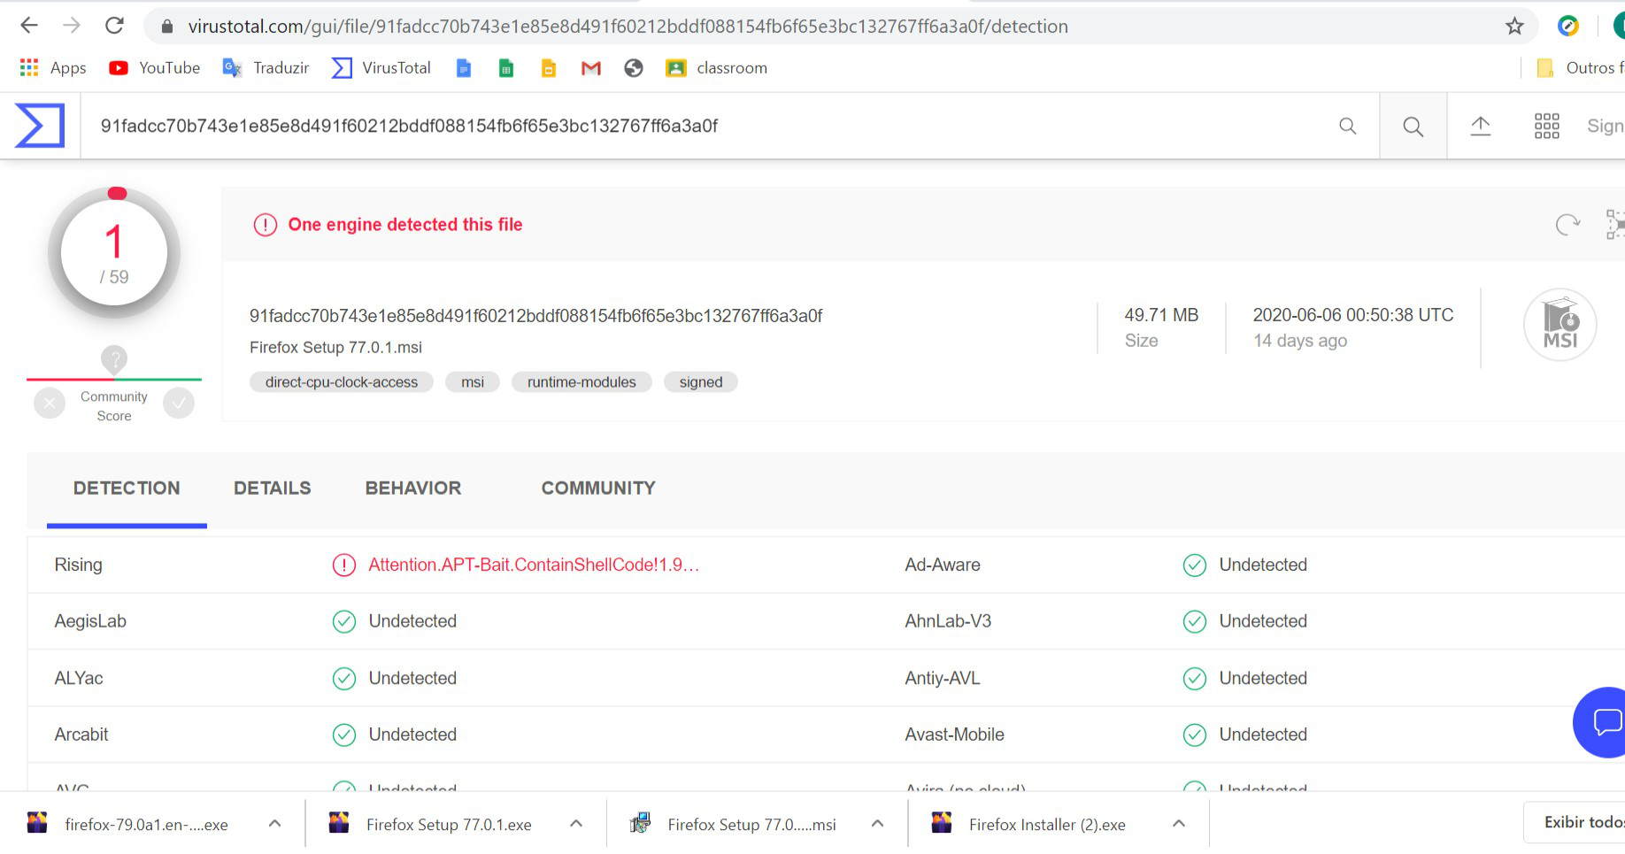The width and height of the screenshot is (1625, 854).
Task: Click the Avast-Mobile engine name
Action: point(954,735)
